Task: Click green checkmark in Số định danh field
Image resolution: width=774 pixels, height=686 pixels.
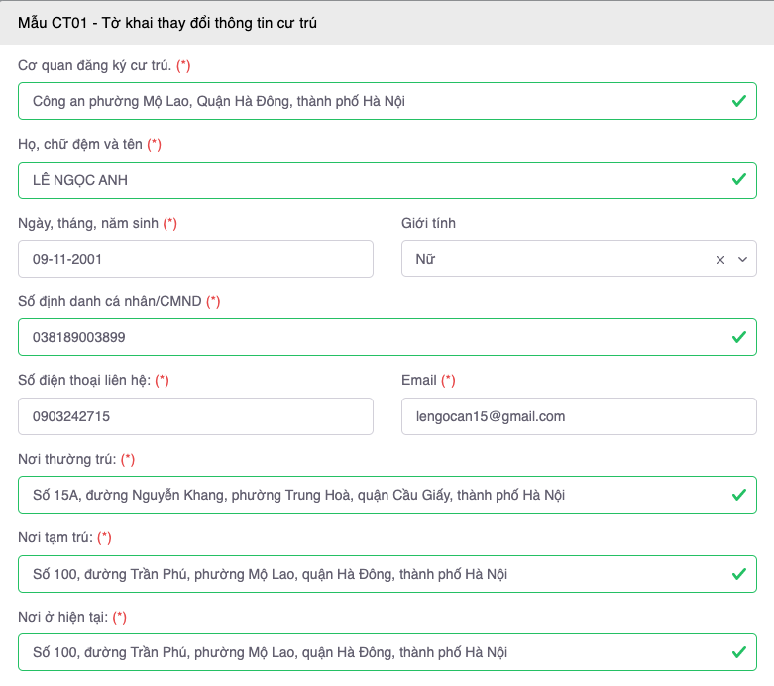Action: (x=738, y=337)
